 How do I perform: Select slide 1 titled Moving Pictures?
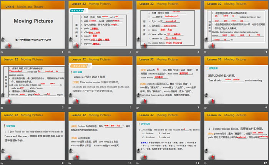click(x=33, y=25)
